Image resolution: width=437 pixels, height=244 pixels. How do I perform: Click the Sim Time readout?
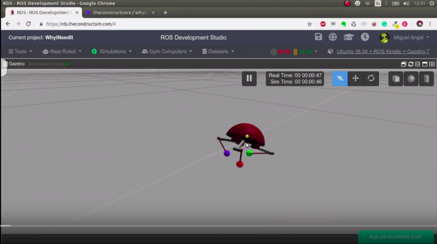(296, 82)
